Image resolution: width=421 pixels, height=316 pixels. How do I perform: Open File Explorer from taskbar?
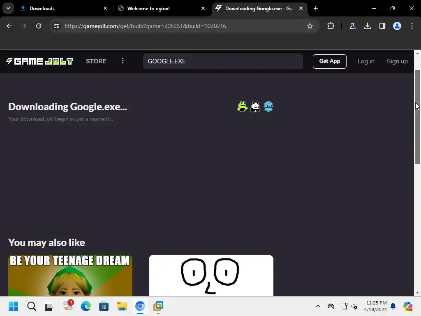(122, 306)
